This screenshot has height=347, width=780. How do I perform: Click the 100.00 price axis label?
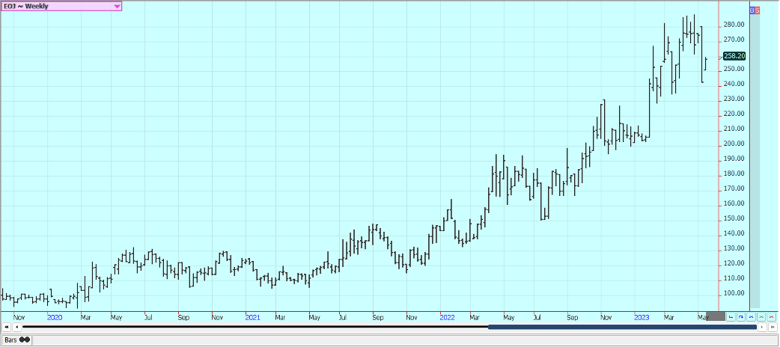[x=734, y=293]
